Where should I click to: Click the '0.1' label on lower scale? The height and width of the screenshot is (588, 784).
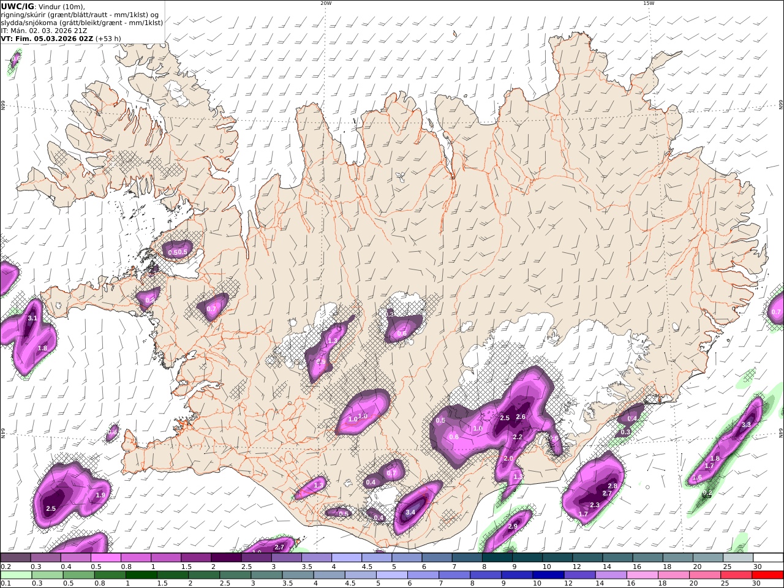5,584
